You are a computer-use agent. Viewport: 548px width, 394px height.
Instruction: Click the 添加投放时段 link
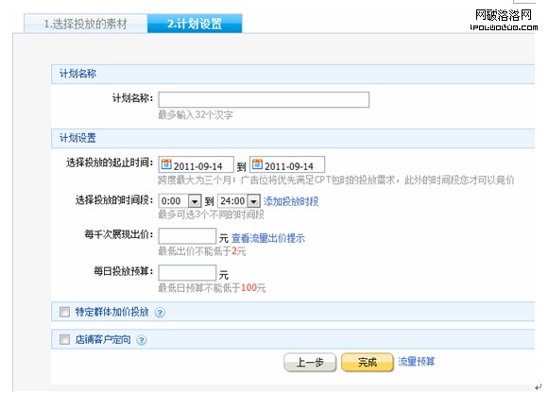pyautogui.click(x=291, y=201)
